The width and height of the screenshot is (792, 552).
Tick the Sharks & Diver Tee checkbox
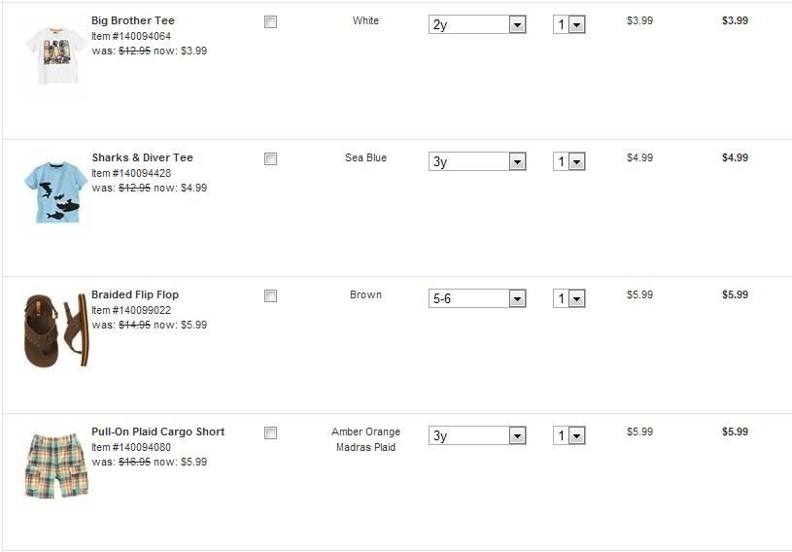270,159
